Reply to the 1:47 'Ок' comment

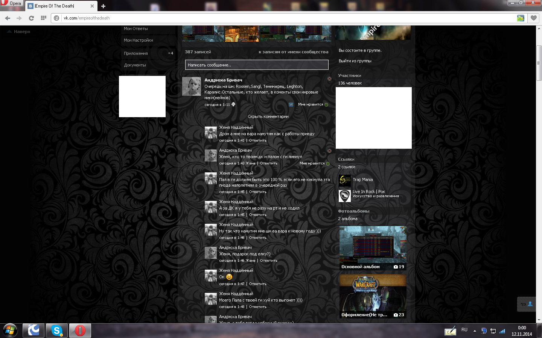(257, 284)
